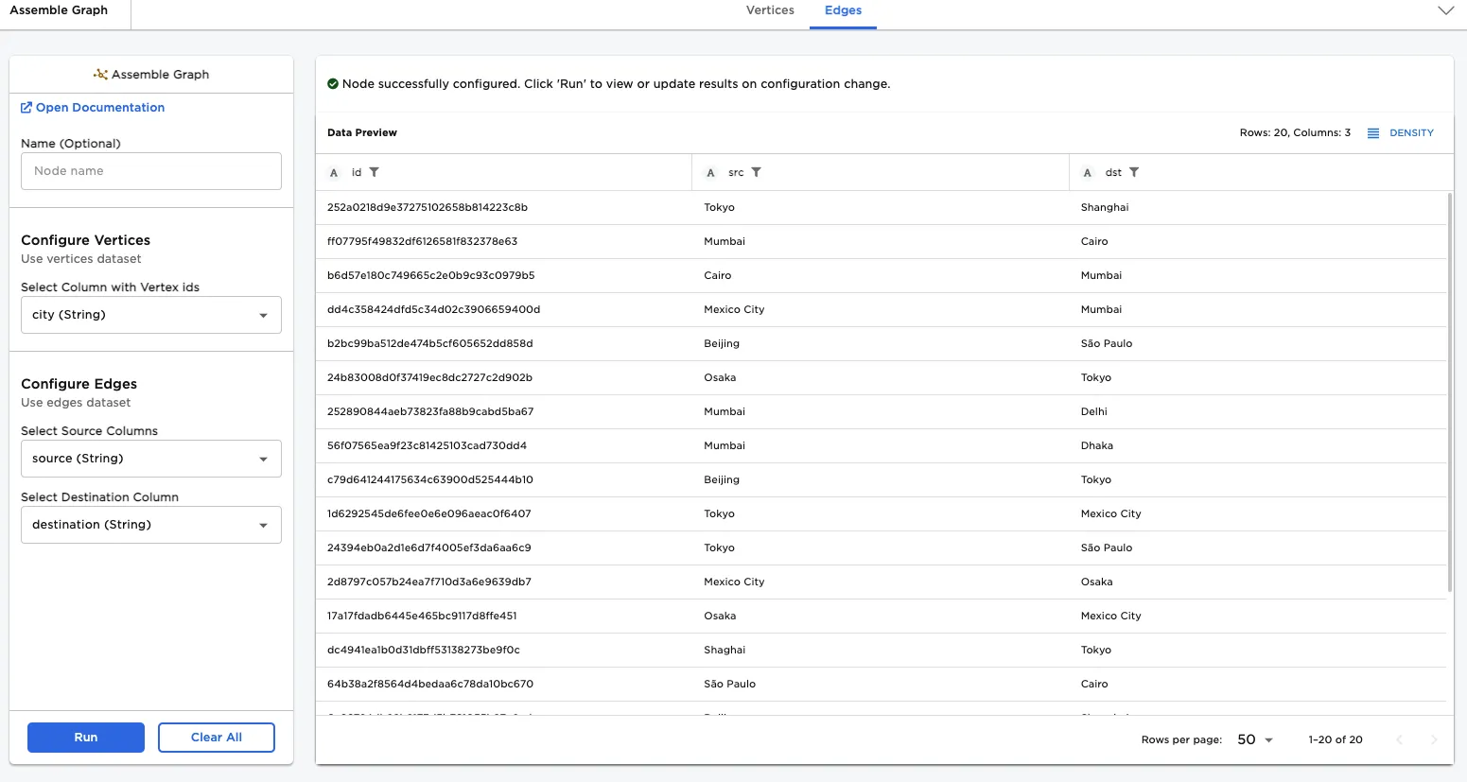Open the filter on the id column
The width and height of the screenshot is (1467, 782).
[375, 172]
